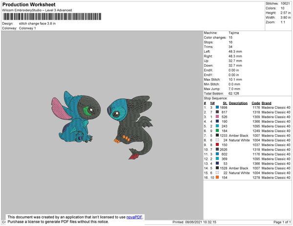Click the 'St.' column header
This screenshot has width=293, height=226.
coord(225,103)
